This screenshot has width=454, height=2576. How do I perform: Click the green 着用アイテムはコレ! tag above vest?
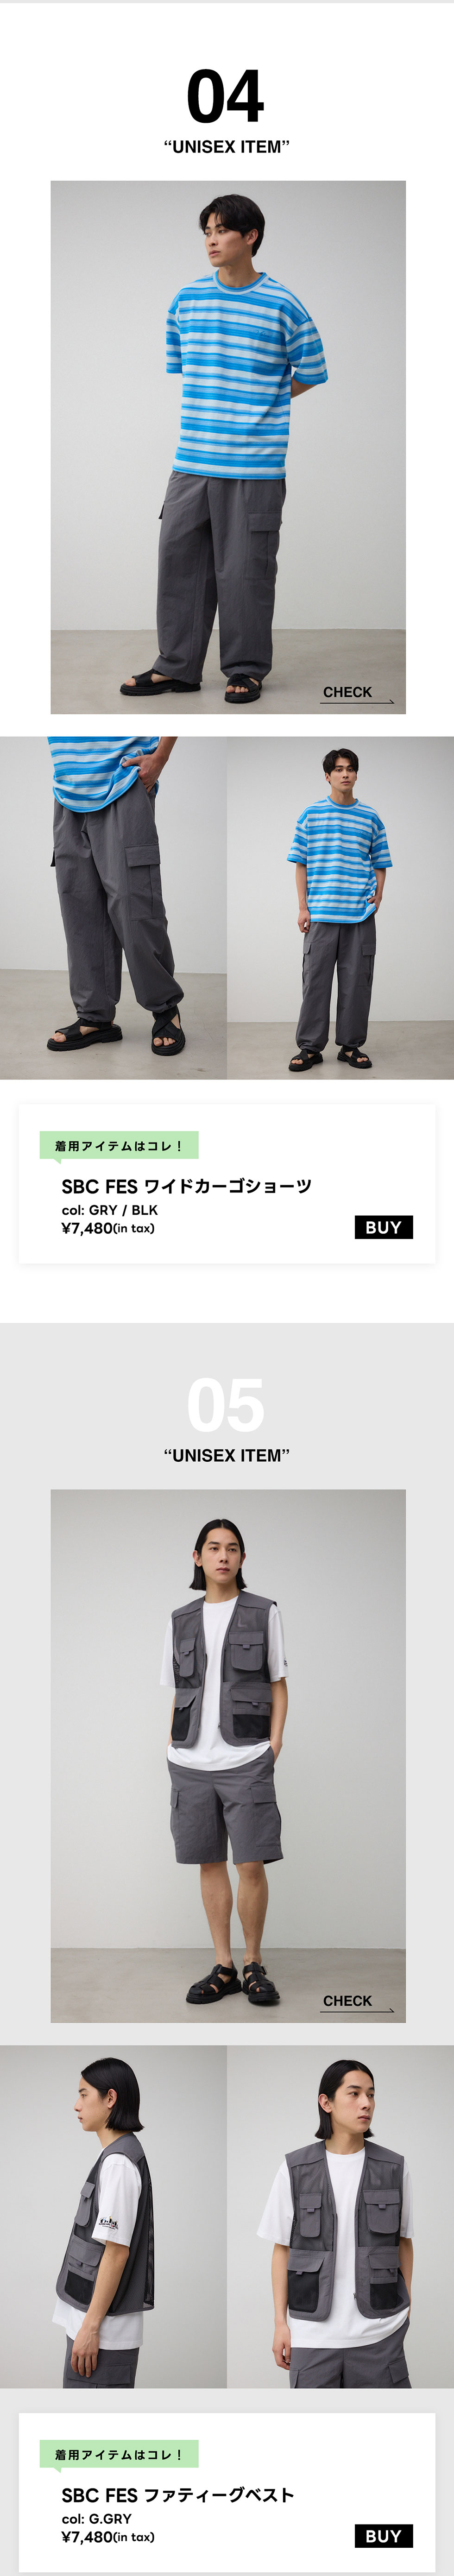point(119,2455)
